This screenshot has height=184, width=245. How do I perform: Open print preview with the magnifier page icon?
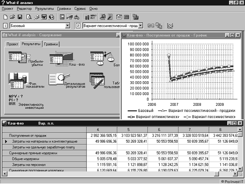pyautogui.click(x=29, y=17)
